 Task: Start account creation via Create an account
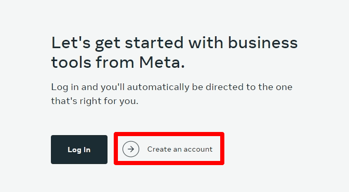coord(169,149)
